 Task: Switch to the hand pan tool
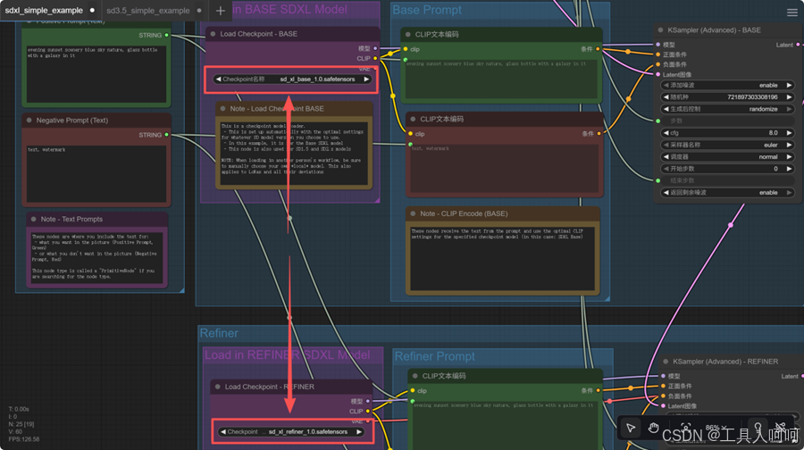[653, 428]
